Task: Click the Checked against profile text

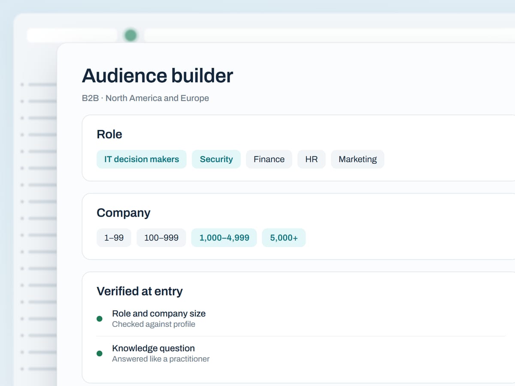Action: coord(154,324)
